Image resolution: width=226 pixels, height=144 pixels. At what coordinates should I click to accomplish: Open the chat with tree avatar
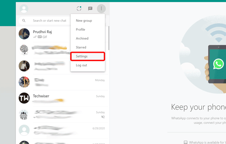coord(43,50)
